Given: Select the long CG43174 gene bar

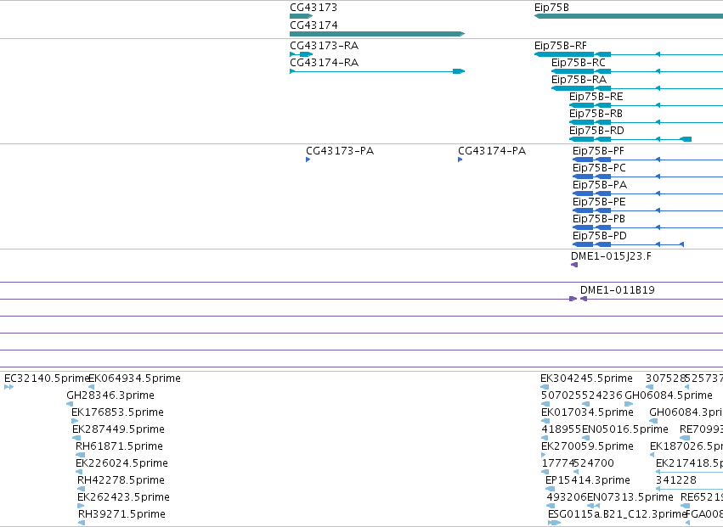Looking at the screenshot, I should pos(377,34).
